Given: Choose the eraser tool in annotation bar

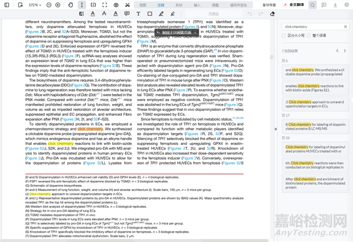Looking at the screenshot, I should 273,14.
